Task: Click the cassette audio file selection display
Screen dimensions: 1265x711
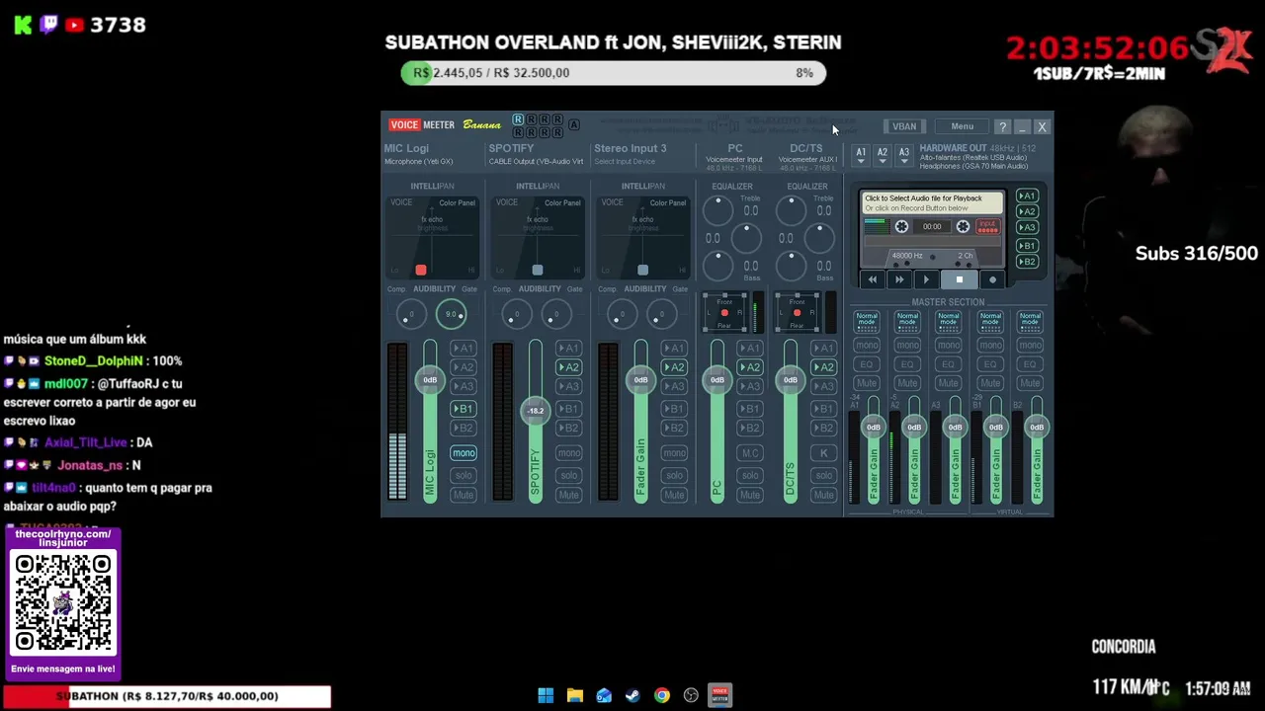Action: coord(933,203)
